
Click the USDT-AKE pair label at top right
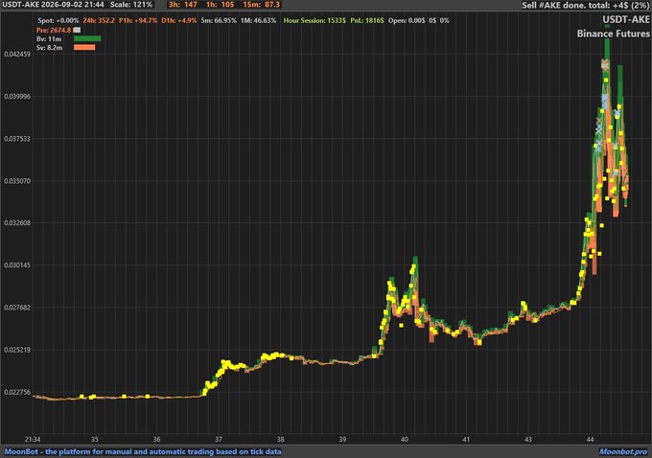[626, 19]
